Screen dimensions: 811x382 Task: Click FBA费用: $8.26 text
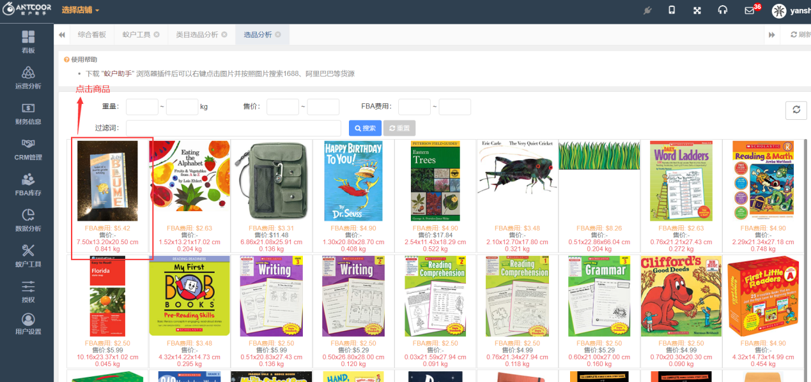click(x=599, y=228)
